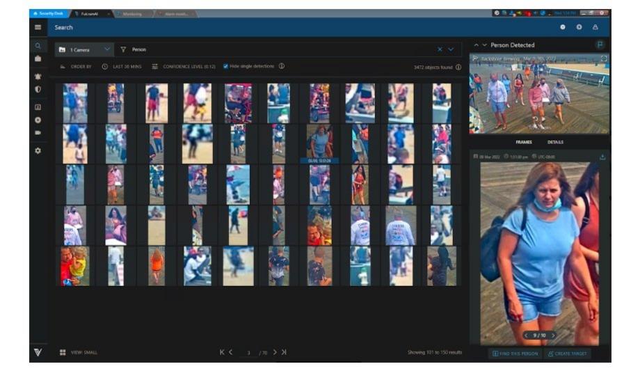Screen dimensions: 640x371
Task: Expand preview video to fullscreen
Action: [604, 59]
